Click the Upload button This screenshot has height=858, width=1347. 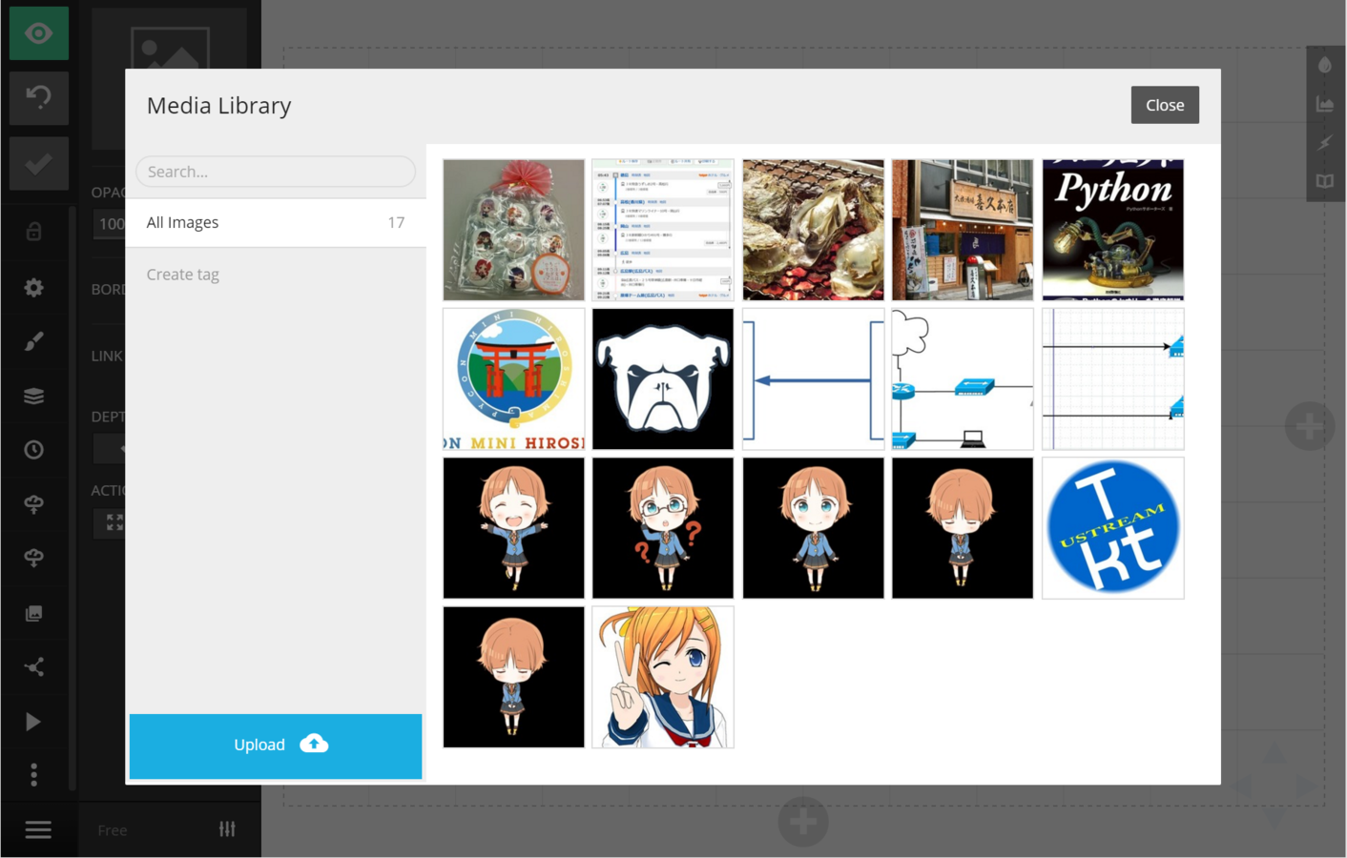276,746
